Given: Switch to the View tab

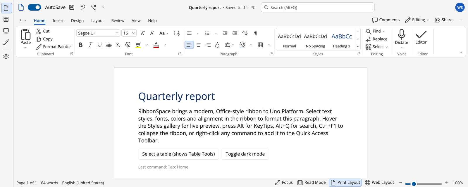Looking at the screenshot, I should point(136,20).
